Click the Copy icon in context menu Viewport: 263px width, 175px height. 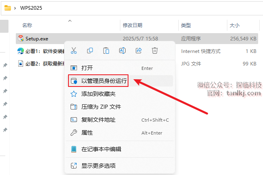pyautogui.click(x=90, y=51)
